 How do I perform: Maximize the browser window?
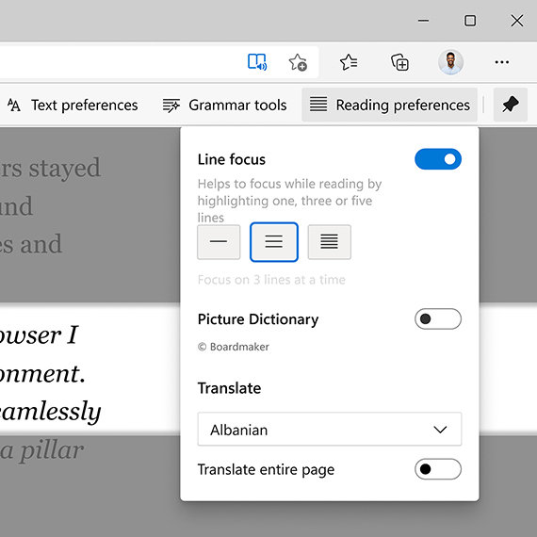coord(470,21)
